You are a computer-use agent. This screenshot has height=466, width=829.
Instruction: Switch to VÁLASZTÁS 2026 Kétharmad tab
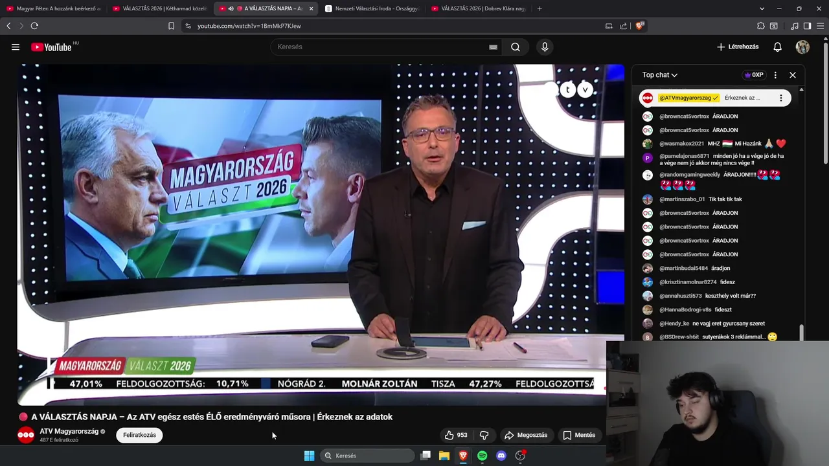(159, 8)
